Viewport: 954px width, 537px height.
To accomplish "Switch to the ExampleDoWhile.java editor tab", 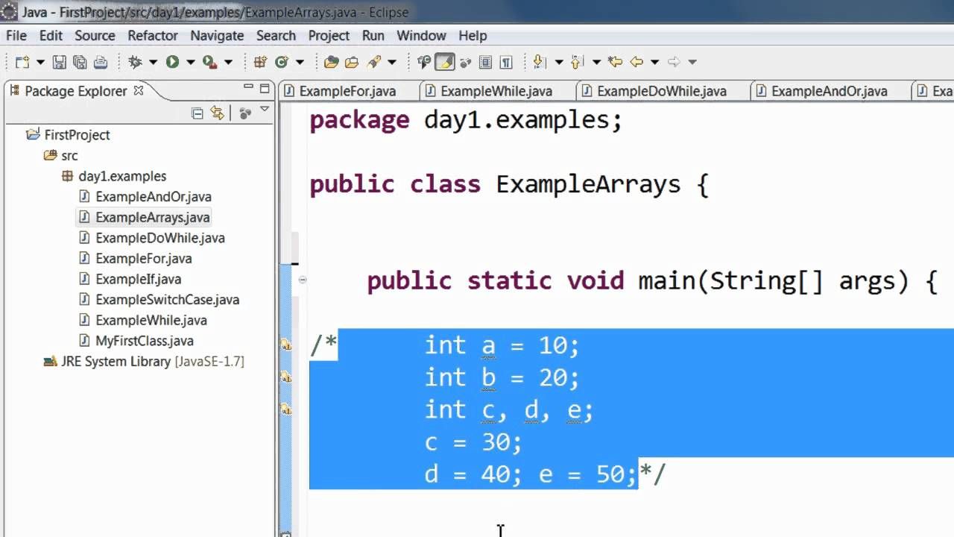I will pos(653,91).
